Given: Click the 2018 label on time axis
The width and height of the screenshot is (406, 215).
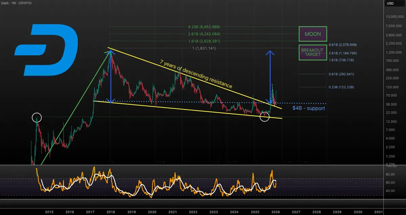Looking at the screenshot, I should coord(111,212).
